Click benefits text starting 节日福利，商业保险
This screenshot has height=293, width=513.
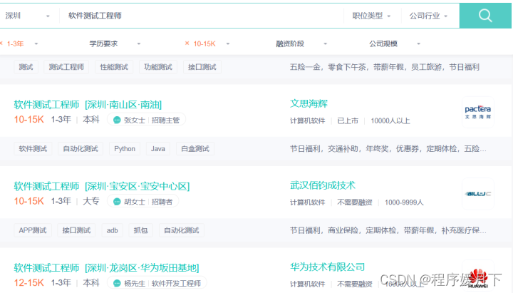388,230
